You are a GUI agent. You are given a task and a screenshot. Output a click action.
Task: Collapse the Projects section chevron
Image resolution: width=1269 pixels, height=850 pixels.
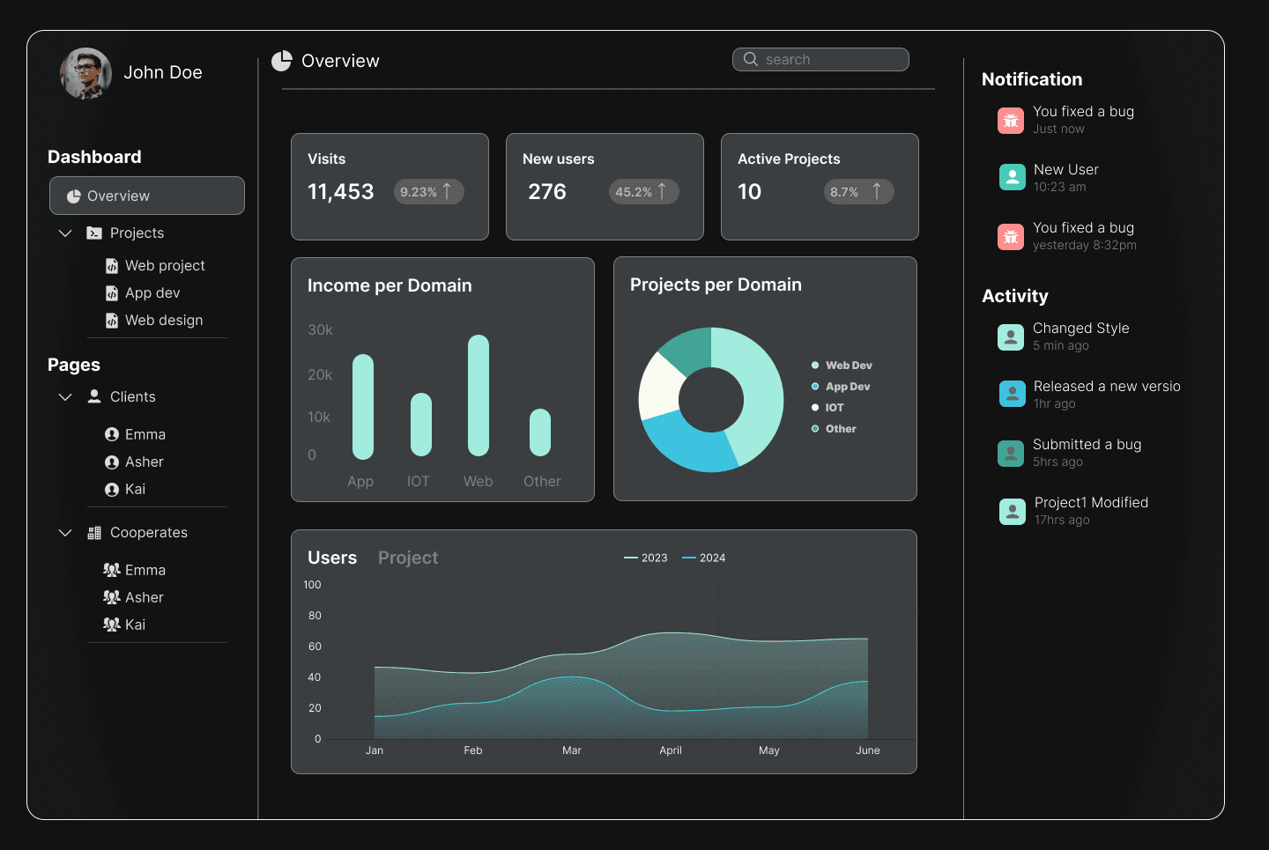tap(64, 233)
